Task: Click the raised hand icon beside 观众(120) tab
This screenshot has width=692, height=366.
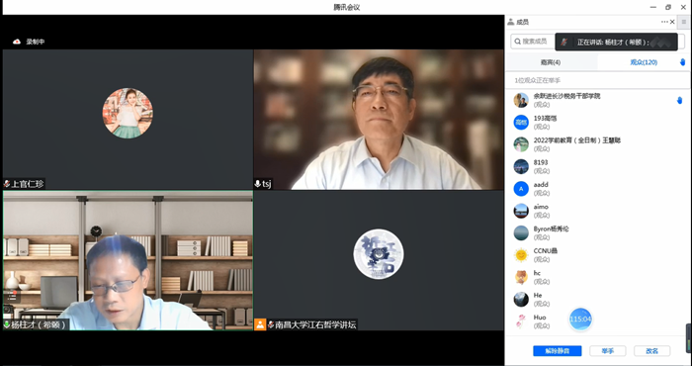Action: click(x=683, y=62)
